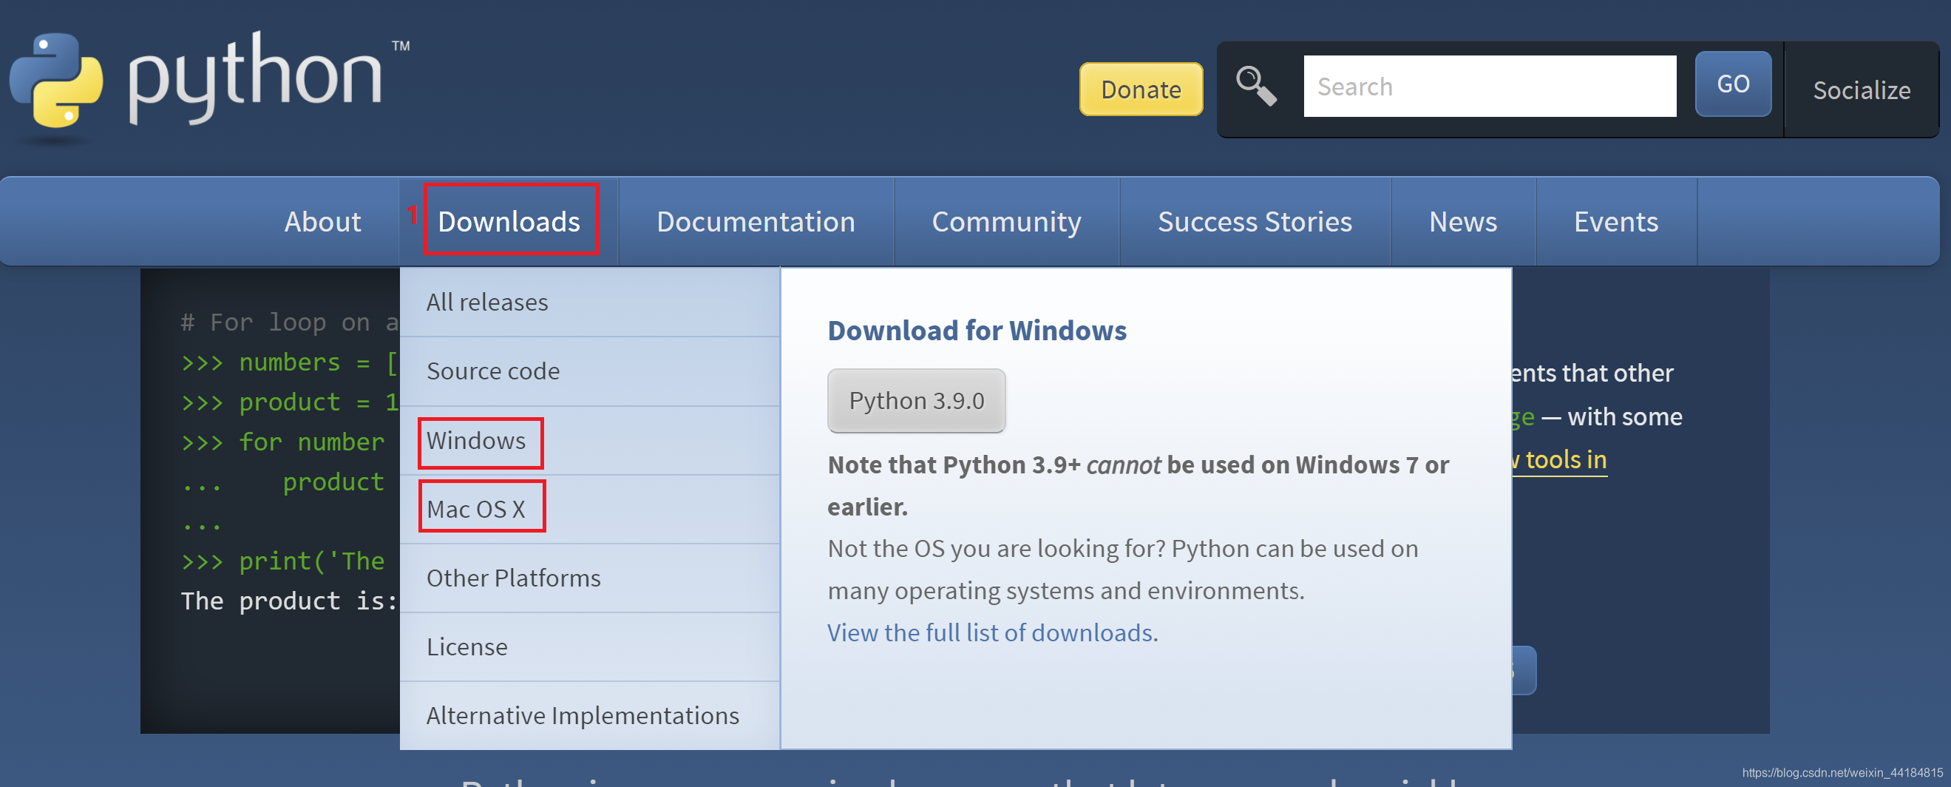1951x787 pixels.
Task: Open the About menu item
Action: click(322, 222)
